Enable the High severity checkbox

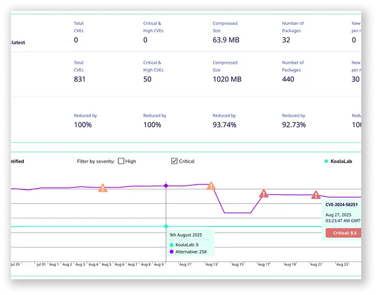point(121,161)
